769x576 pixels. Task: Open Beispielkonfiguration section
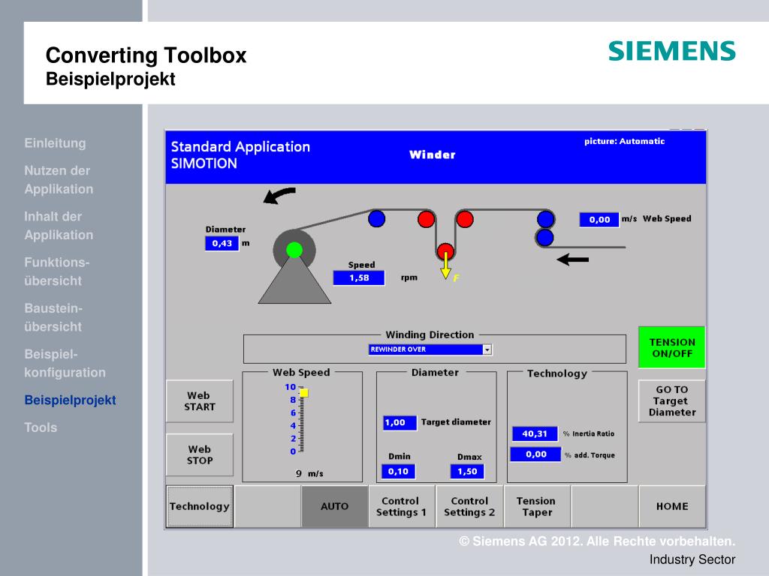point(65,364)
